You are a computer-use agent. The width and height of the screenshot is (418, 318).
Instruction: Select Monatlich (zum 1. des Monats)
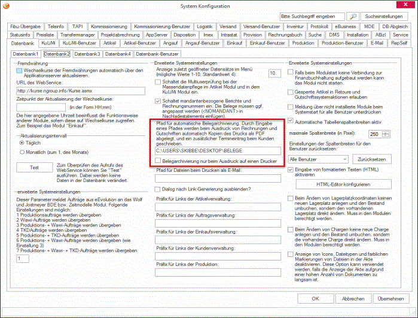pos(22,153)
